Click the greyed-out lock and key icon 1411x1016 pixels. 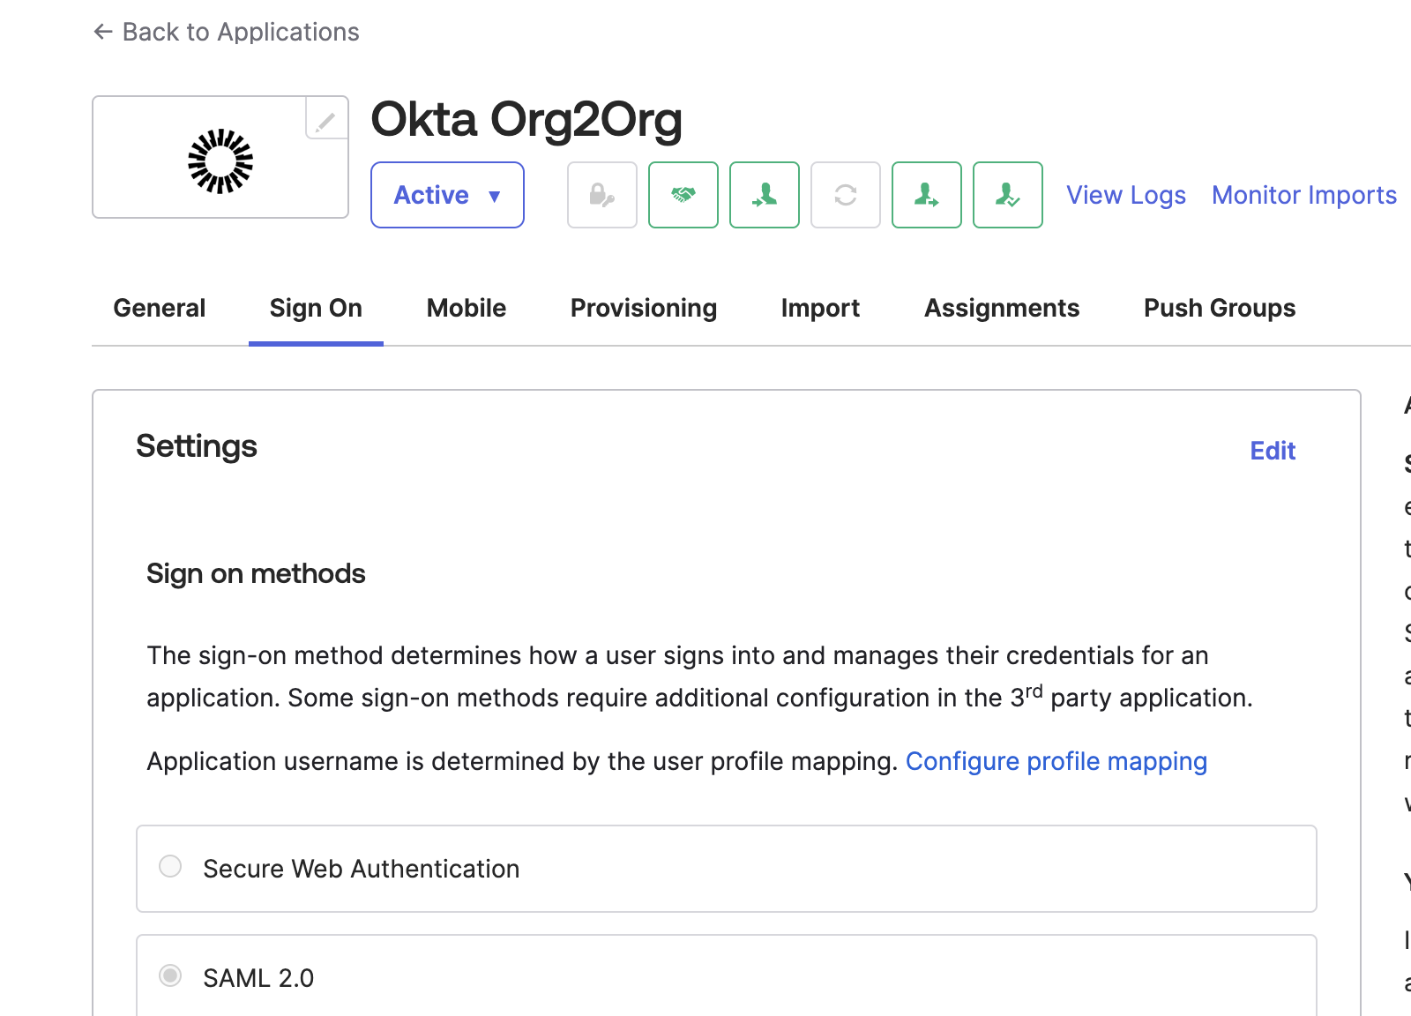602,195
